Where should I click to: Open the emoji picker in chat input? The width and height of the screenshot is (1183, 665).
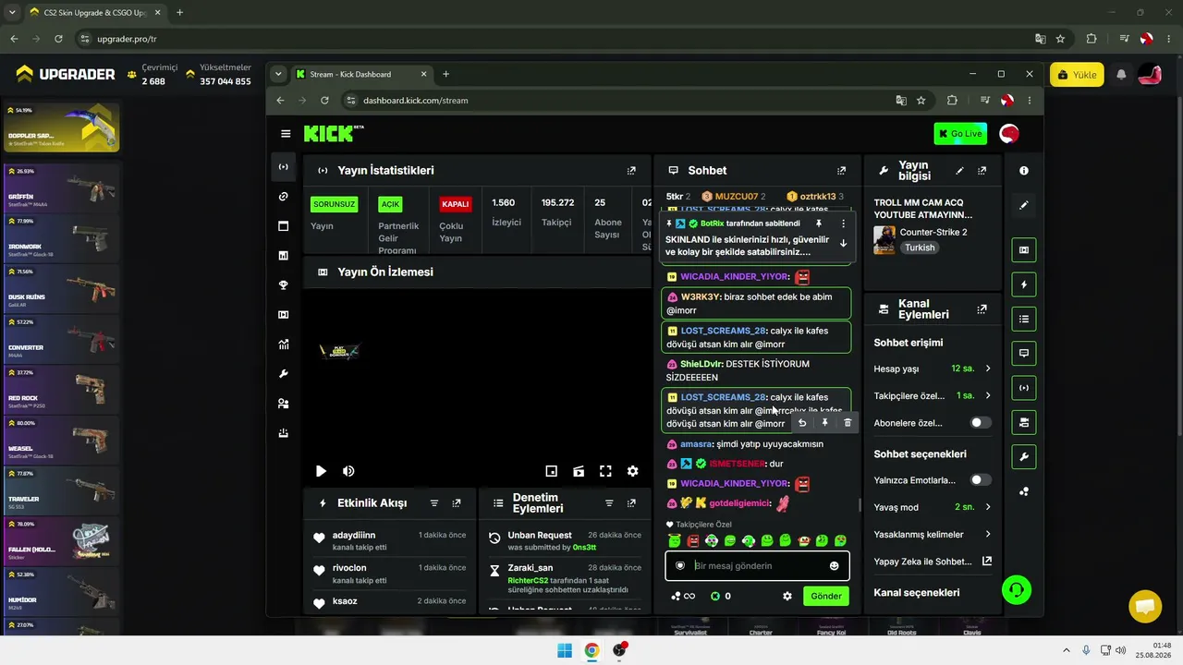pyautogui.click(x=835, y=566)
